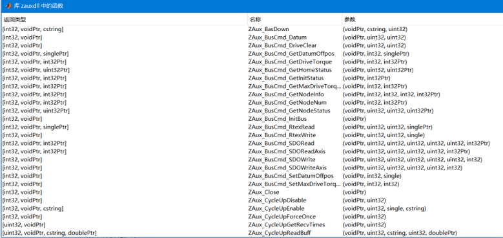The image size is (503, 238).
Task: Click parameters of ZAux_CycleUpReadBuff row
Action: (x=400, y=233)
